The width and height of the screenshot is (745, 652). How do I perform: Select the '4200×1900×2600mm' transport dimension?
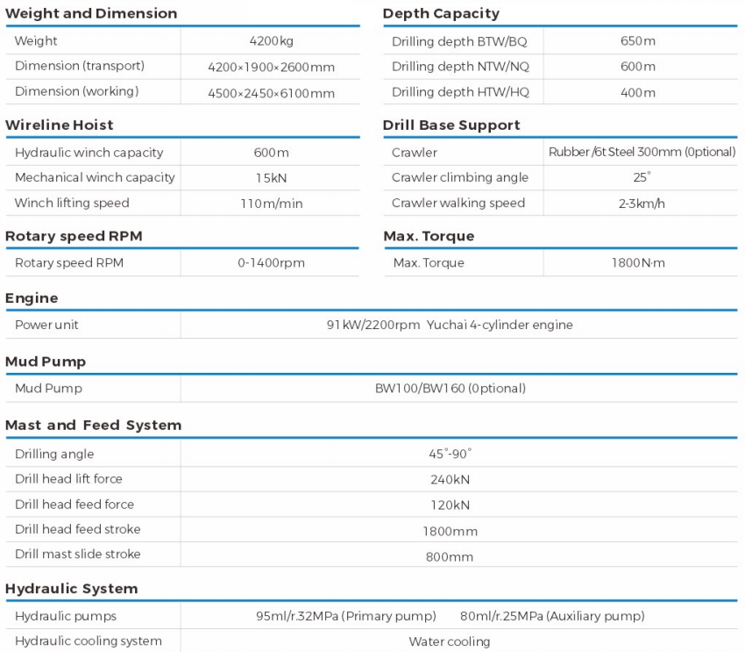[272, 67]
